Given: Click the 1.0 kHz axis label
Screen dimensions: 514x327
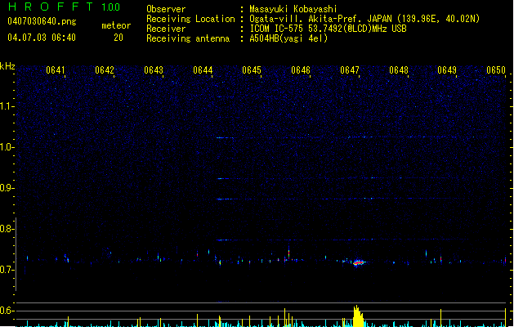Looking at the screenshot, I should 7,147.
